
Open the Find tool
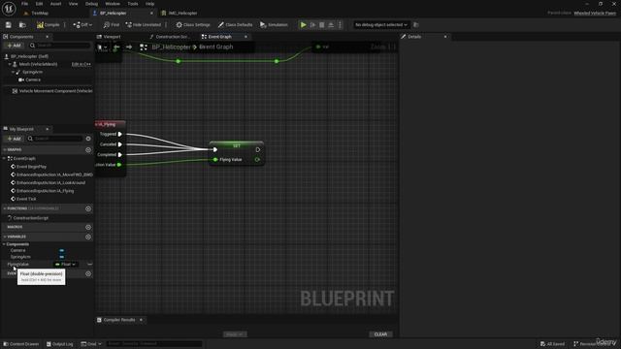click(x=112, y=25)
